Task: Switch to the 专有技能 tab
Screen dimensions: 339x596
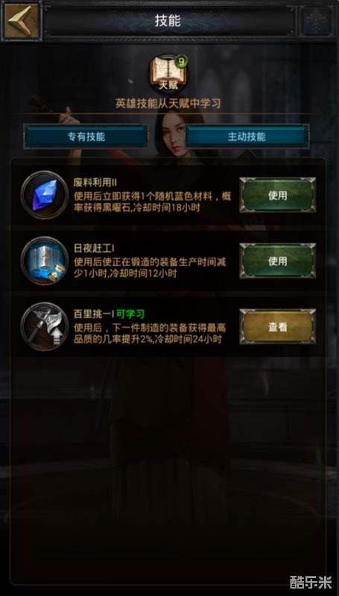Action: [86, 137]
